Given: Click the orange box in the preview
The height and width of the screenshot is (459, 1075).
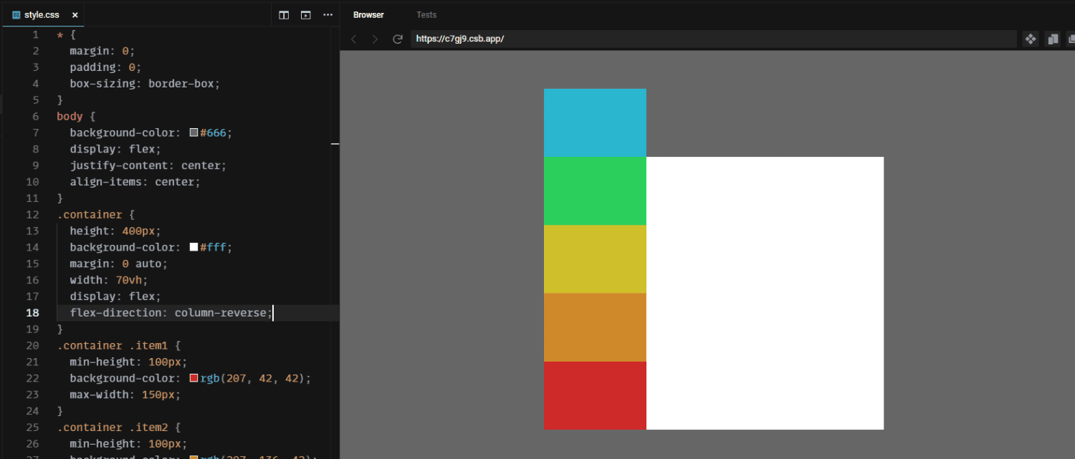Looking at the screenshot, I should (595, 327).
